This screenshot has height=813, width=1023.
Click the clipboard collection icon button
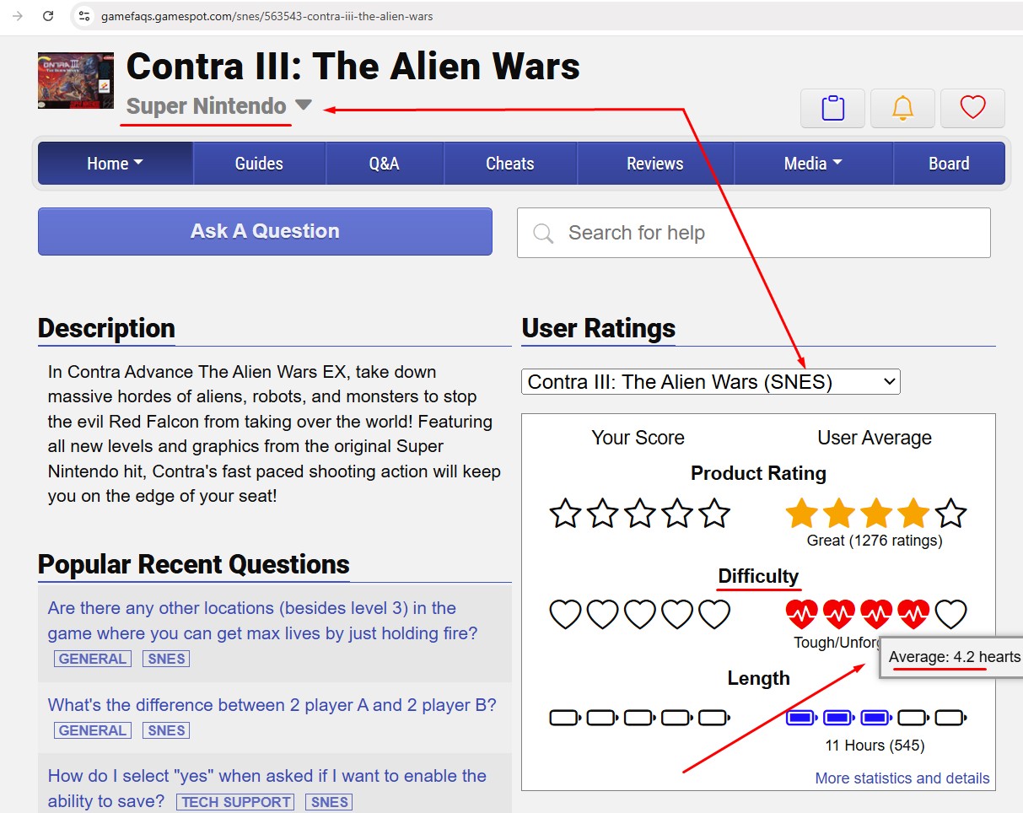(832, 108)
